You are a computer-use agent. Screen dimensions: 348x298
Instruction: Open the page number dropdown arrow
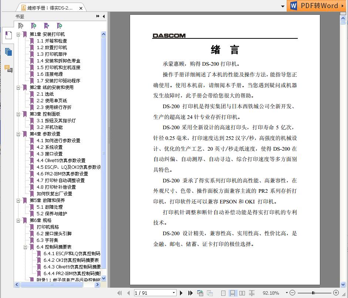click(x=174, y=293)
